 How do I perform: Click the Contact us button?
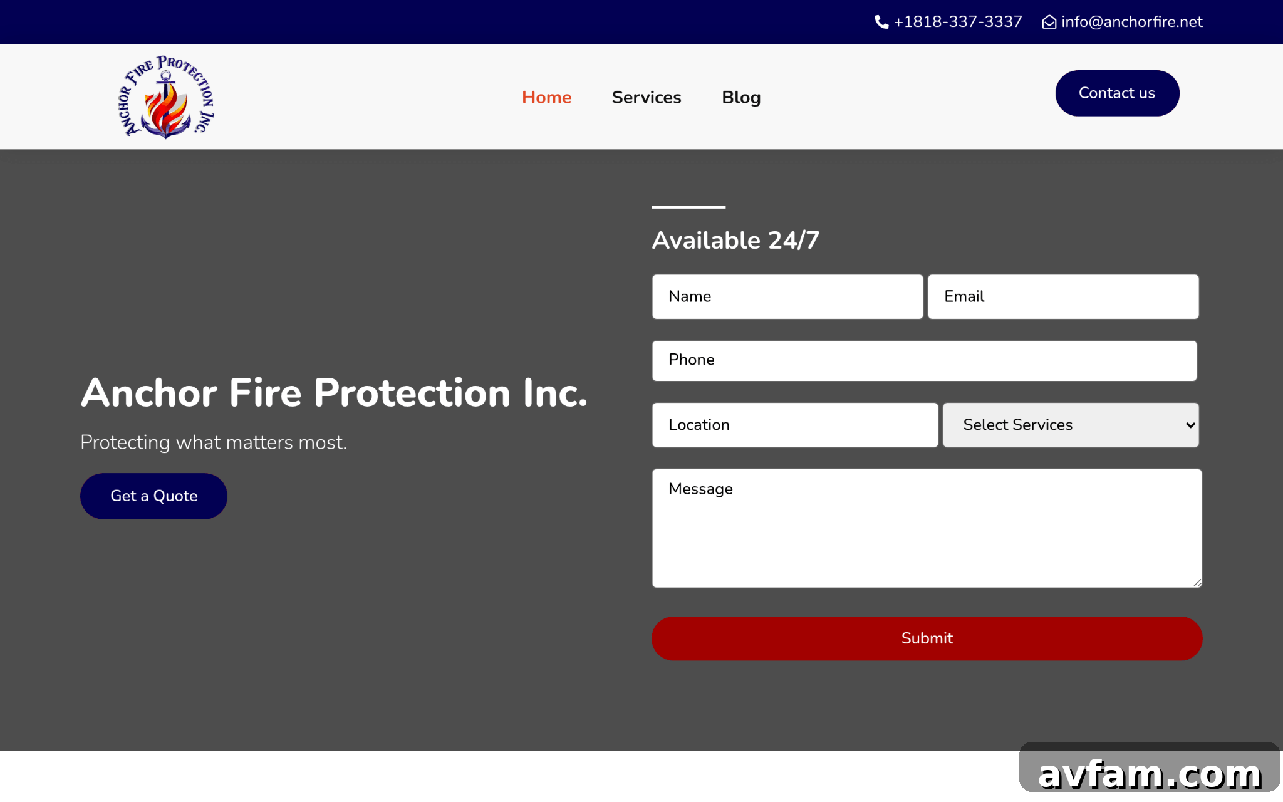1117,93
